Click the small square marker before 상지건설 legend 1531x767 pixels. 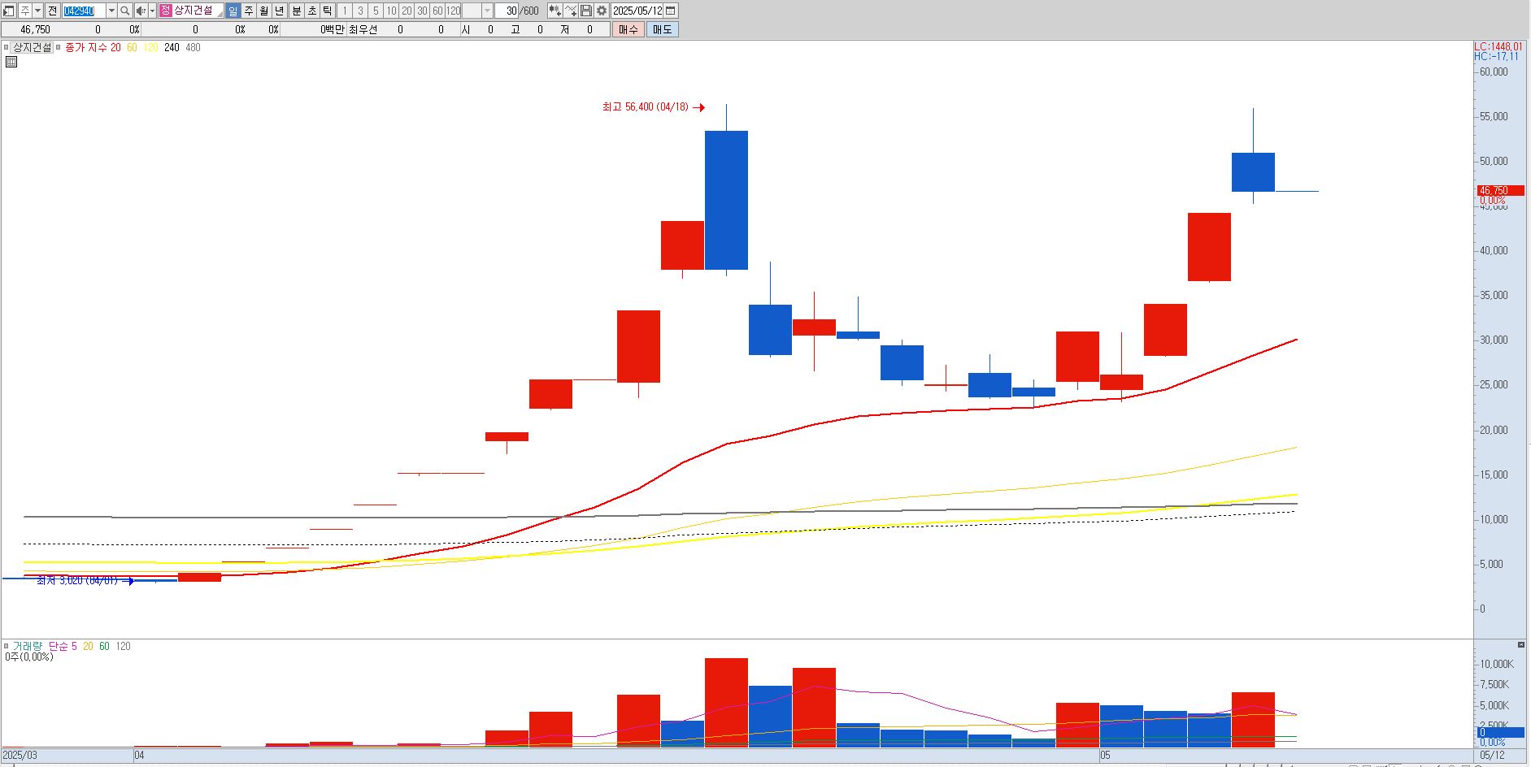[x=7, y=47]
